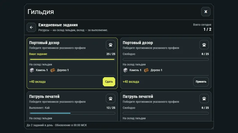Open free Патруль печатей task title
238x133 pixels.
[138, 96]
